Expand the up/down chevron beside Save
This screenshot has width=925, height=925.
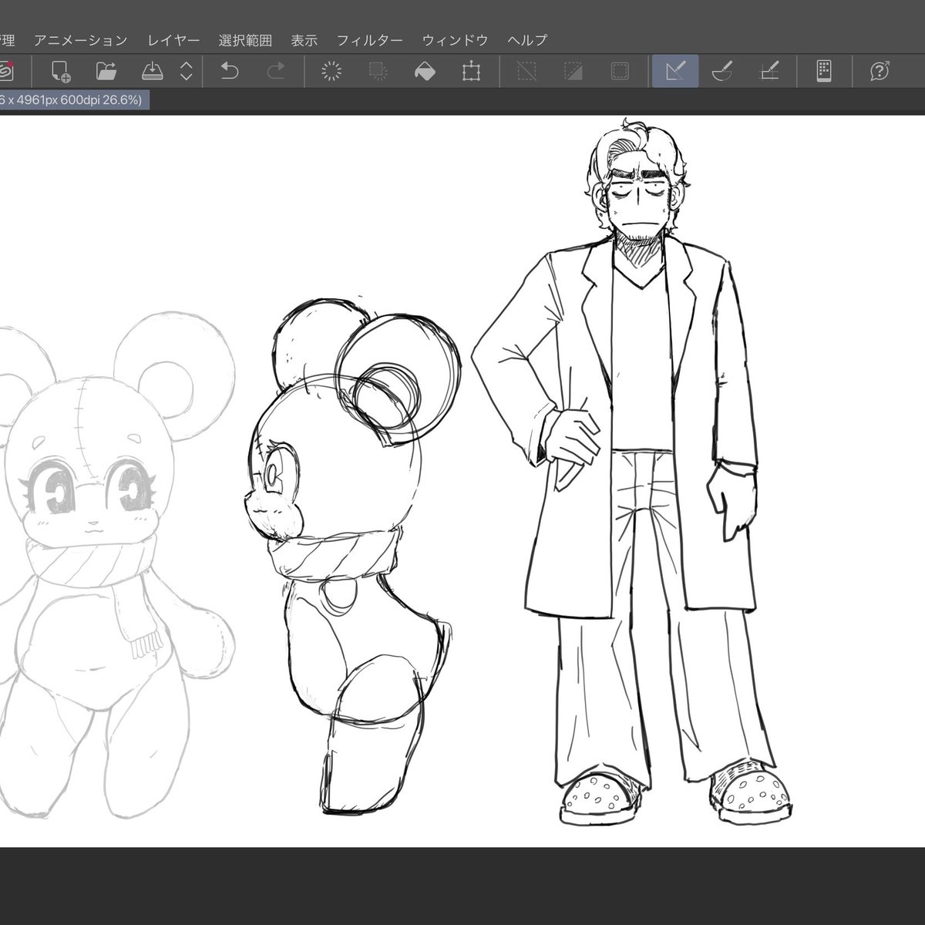coord(186,72)
